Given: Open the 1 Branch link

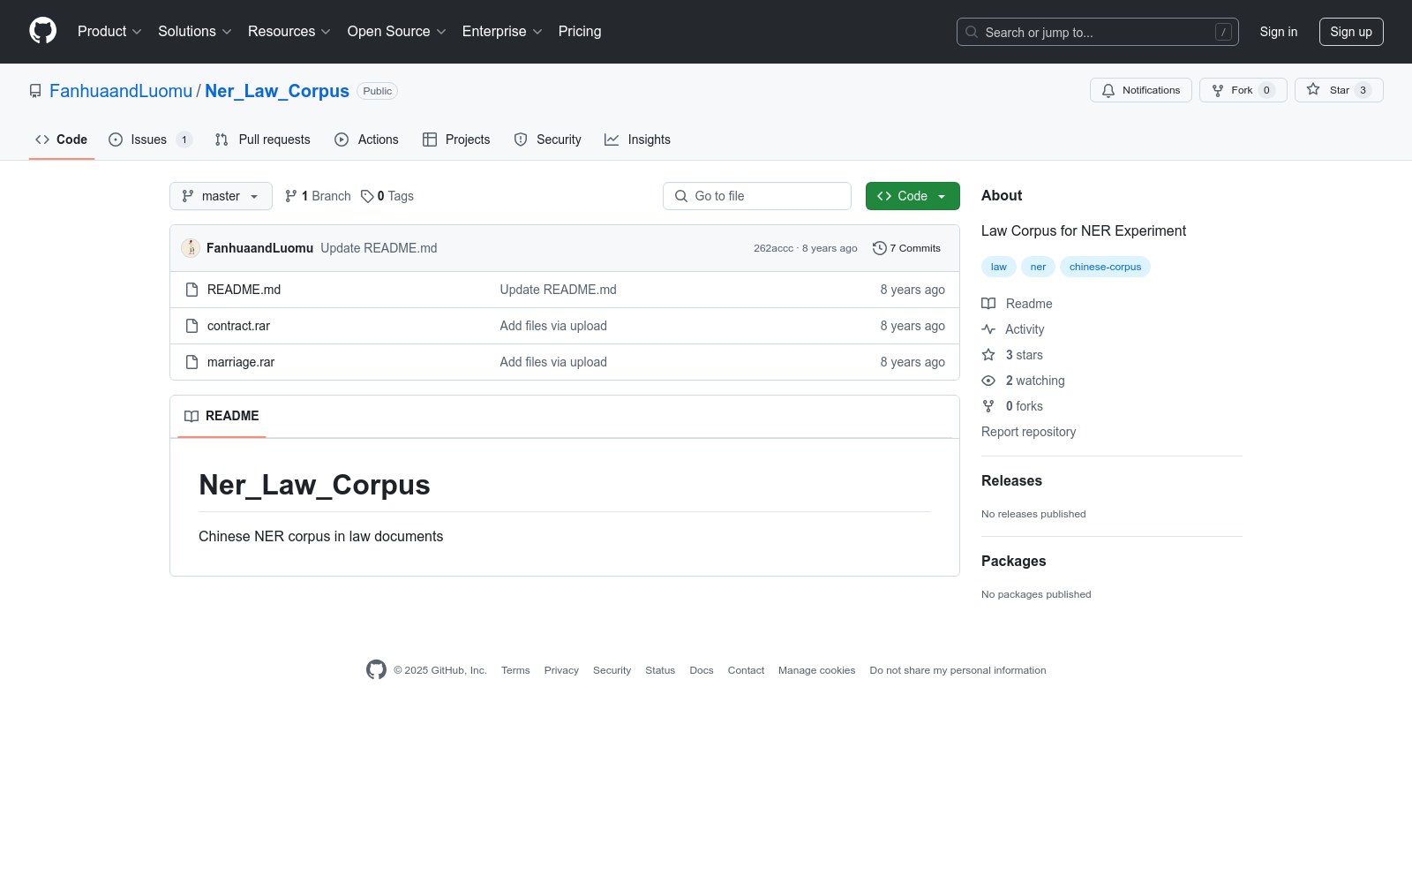Looking at the screenshot, I should point(318,196).
